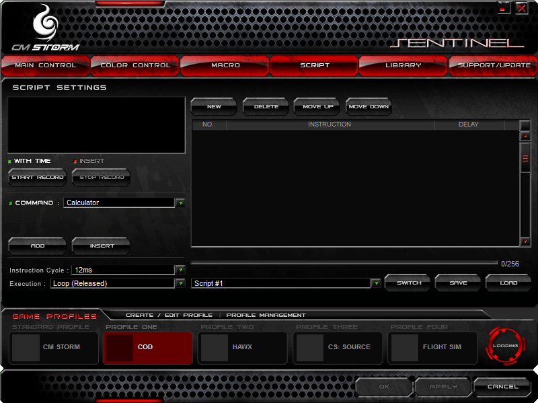Open the Support/Update tab

[494, 65]
